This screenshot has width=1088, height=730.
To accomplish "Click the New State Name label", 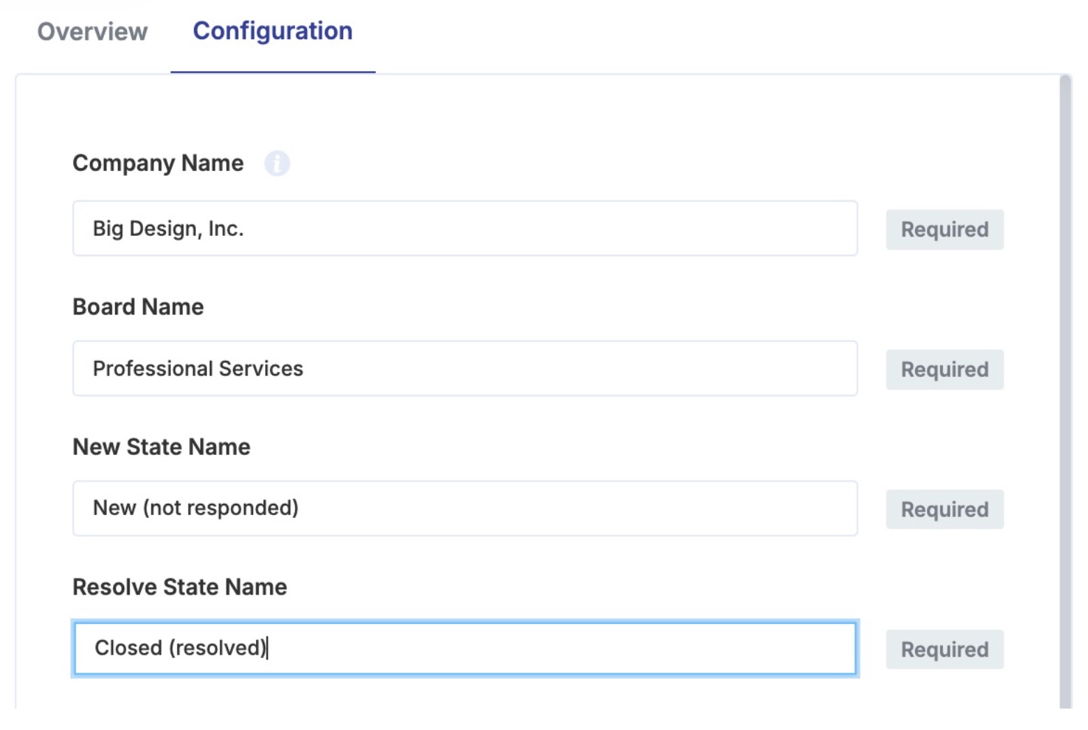I will (x=161, y=447).
